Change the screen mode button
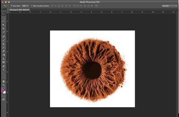This screenshot has width=179, height=117. pos(3,99)
